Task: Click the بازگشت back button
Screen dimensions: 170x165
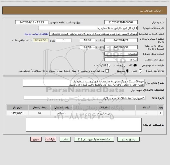Action: [50, 139]
